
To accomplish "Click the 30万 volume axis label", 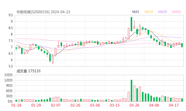I will [x=9, y=96].
